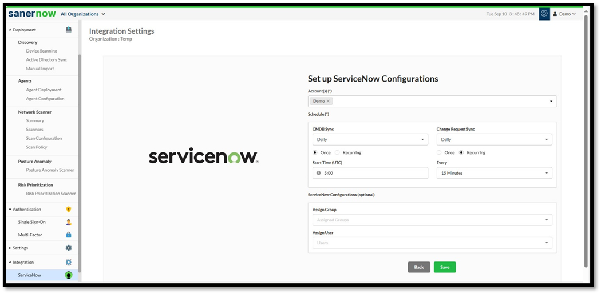Viewport: 601px width, 294px height.
Task: Click the Agents heading
Action: coord(25,81)
